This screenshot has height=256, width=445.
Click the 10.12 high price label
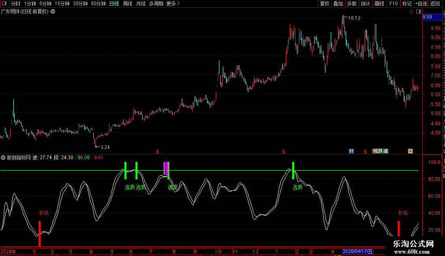(x=354, y=18)
